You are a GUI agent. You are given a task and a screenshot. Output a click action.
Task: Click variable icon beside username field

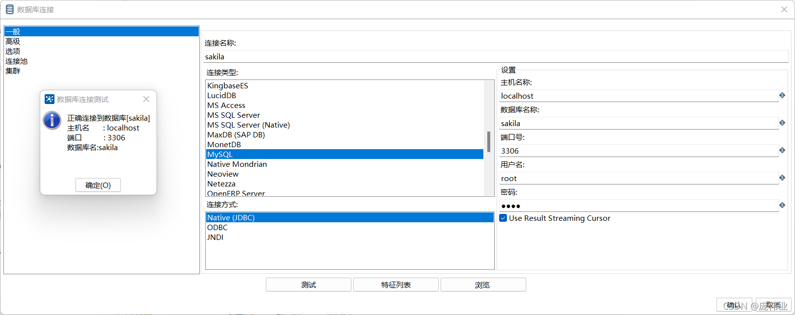(782, 178)
